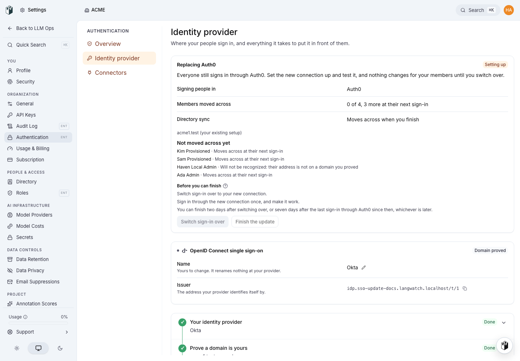520x361 pixels.
Task: Select the Identity provider tab
Action: 119,58
